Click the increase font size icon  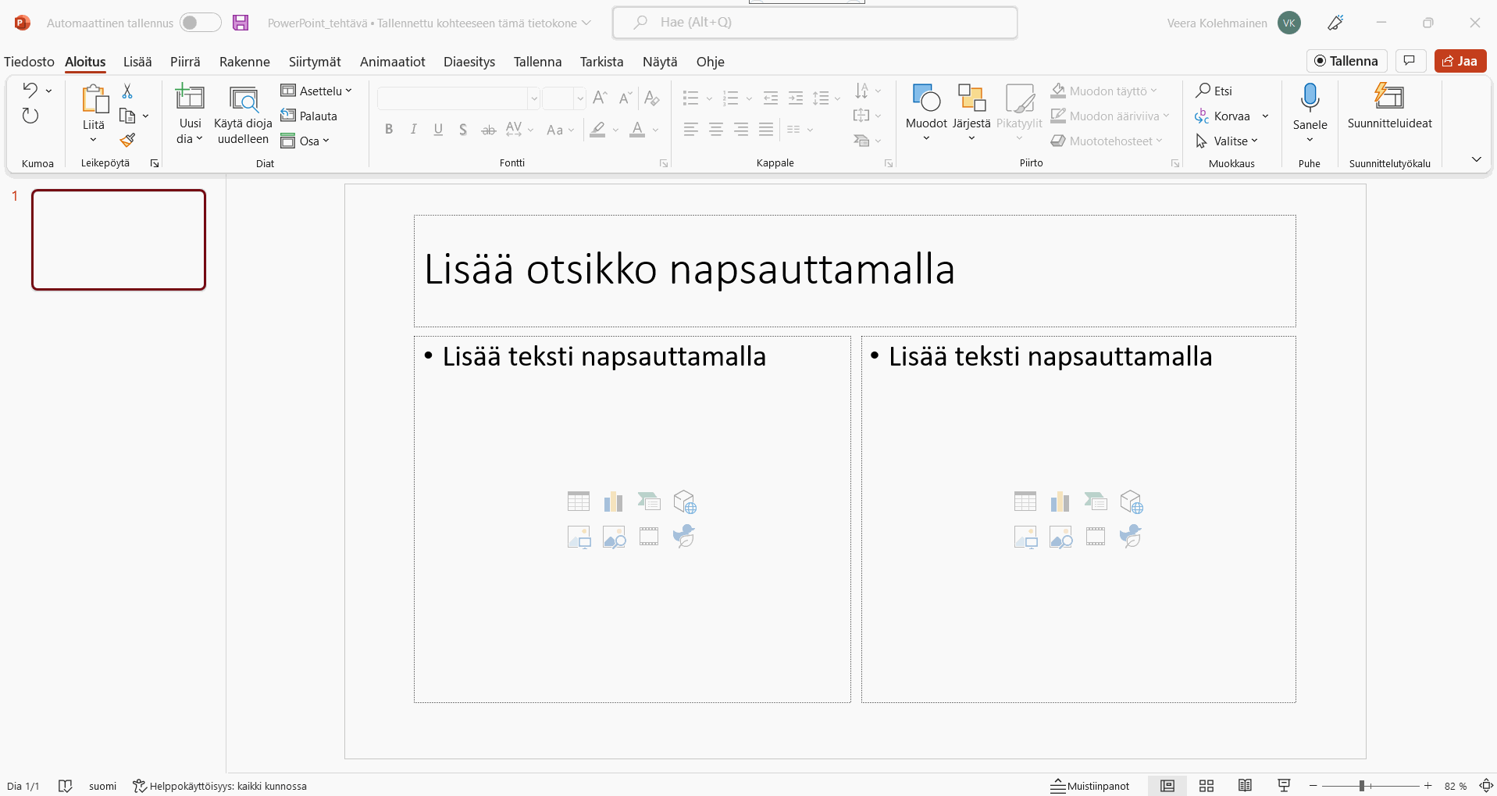pos(600,98)
